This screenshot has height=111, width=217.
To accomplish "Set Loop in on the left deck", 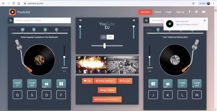I will pyautogui.click(x=17, y=84).
